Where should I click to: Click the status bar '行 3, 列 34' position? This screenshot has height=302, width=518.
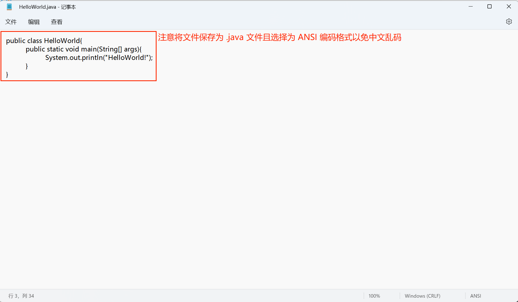point(21,296)
